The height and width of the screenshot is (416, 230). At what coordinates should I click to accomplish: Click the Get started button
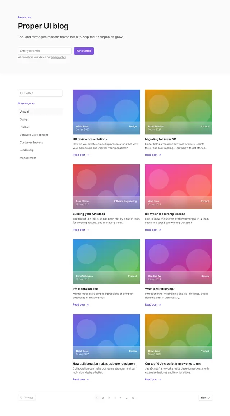click(84, 51)
